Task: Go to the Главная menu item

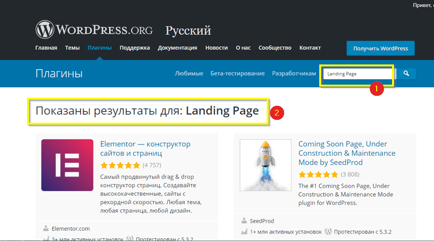Action: tap(46, 48)
